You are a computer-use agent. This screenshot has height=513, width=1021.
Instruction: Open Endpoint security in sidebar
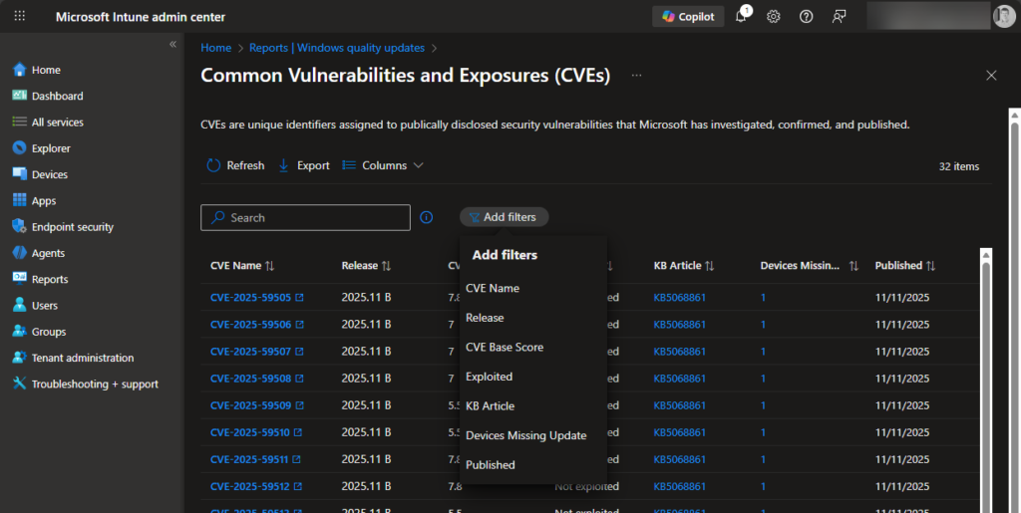click(x=72, y=227)
